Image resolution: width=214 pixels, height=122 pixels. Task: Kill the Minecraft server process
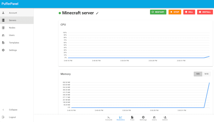coord(189,12)
